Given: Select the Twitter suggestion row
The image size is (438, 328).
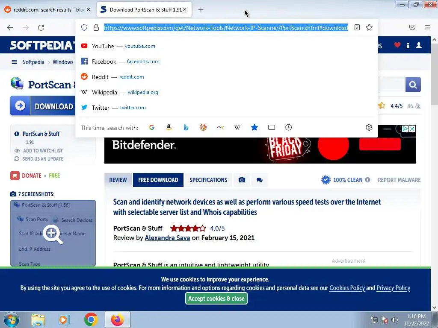Looking at the screenshot, I should 227,107.
